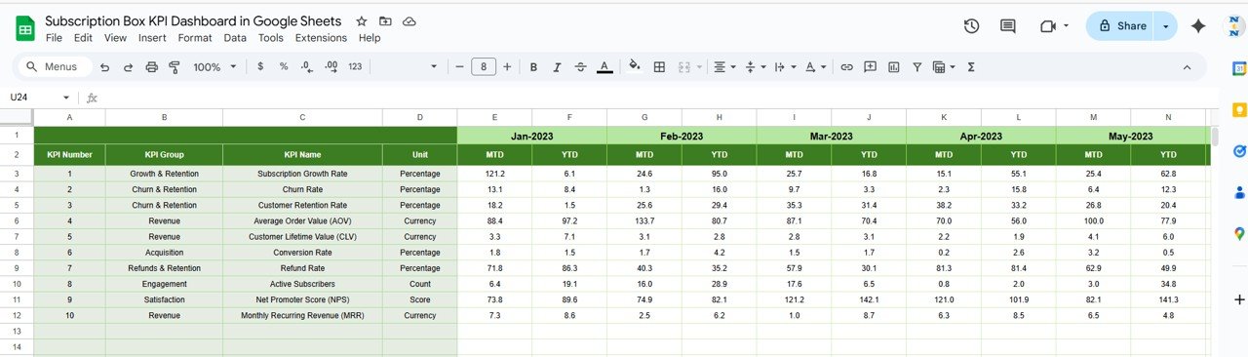1248x357 pixels.
Task: Open the borders tool
Action: 659,66
